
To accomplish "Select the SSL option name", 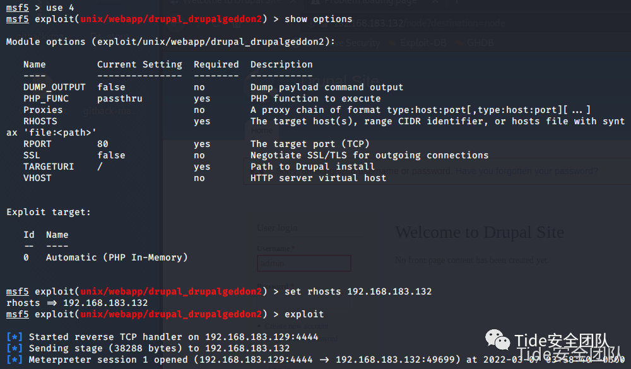I will pyautogui.click(x=32, y=155).
